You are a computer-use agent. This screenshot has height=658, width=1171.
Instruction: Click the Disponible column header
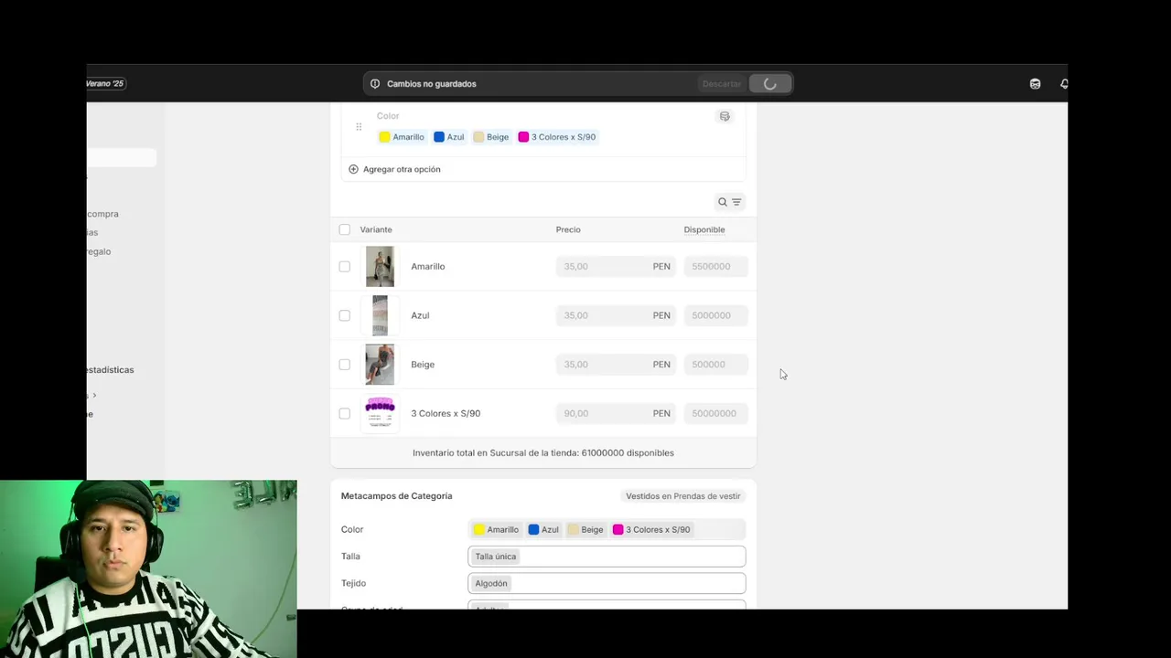704,229
